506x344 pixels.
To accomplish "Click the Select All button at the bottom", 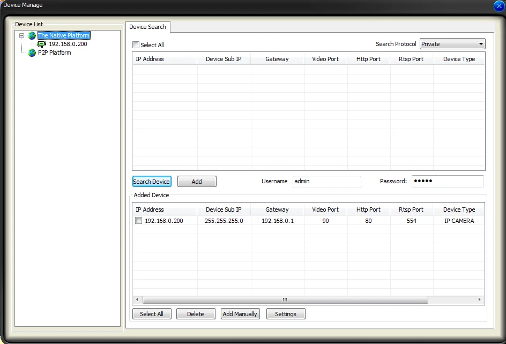I will pyautogui.click(x=152, y=314).
